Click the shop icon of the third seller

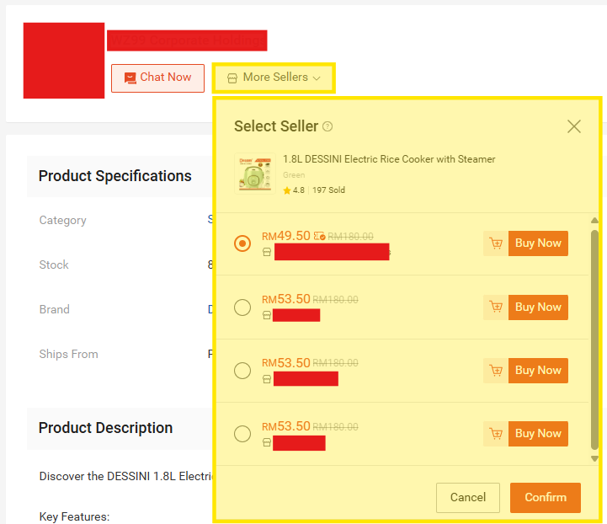click(267, 379)
